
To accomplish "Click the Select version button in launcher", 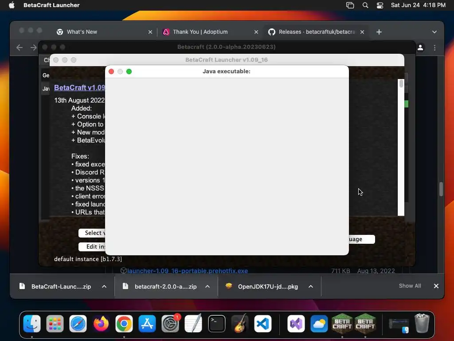I will pyautogui.click(x=92, y=233).
